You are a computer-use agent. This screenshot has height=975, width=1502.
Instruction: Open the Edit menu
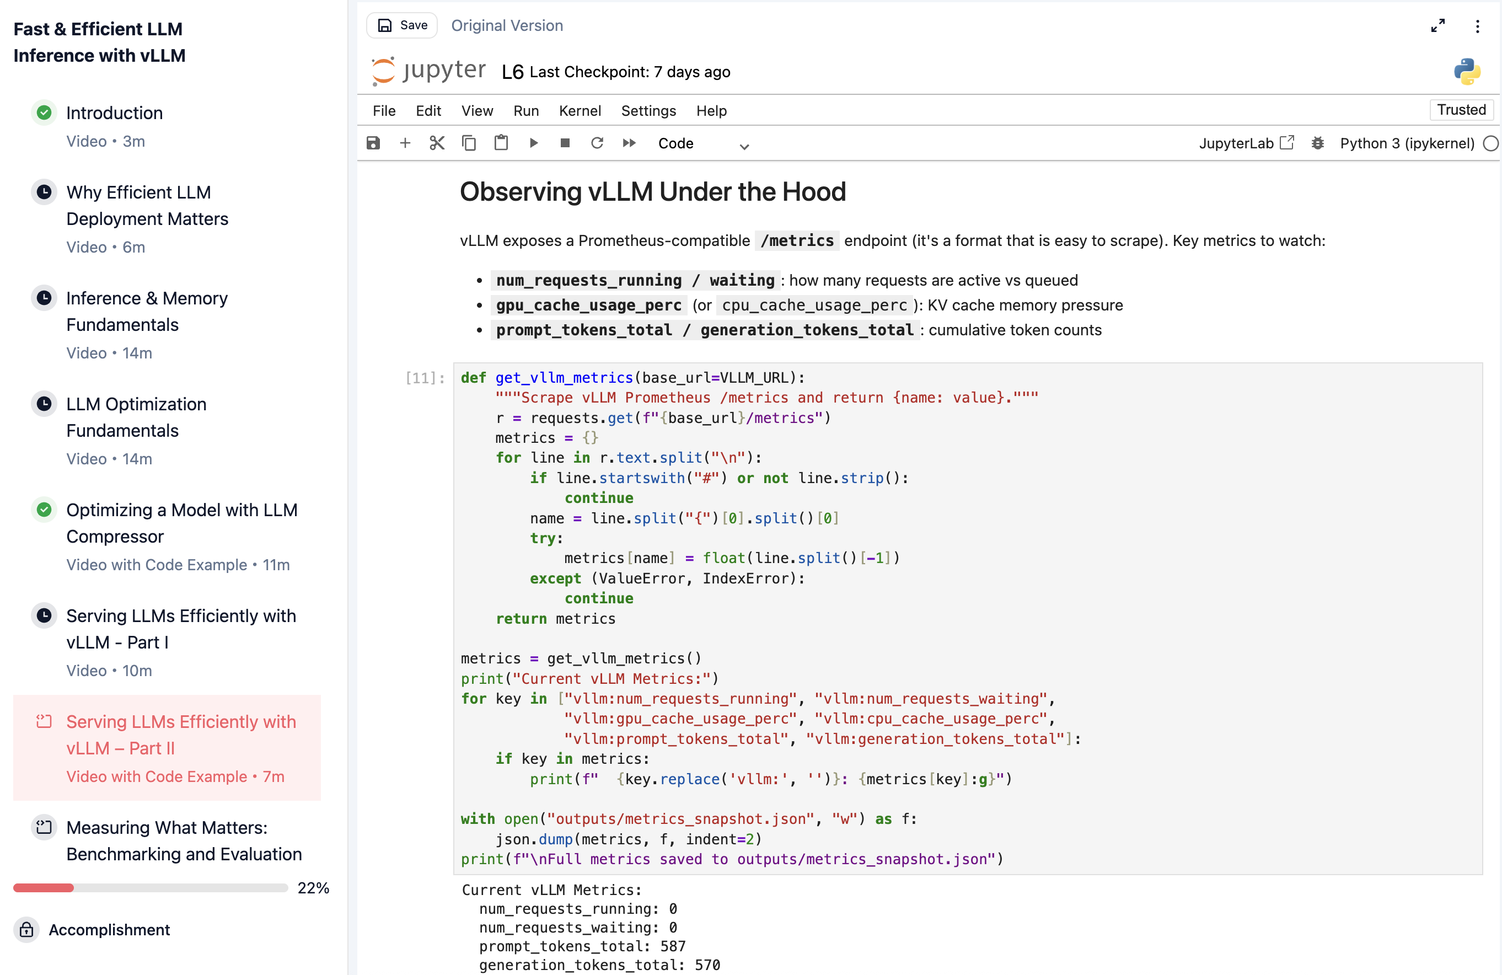click(x=428, y=110)
